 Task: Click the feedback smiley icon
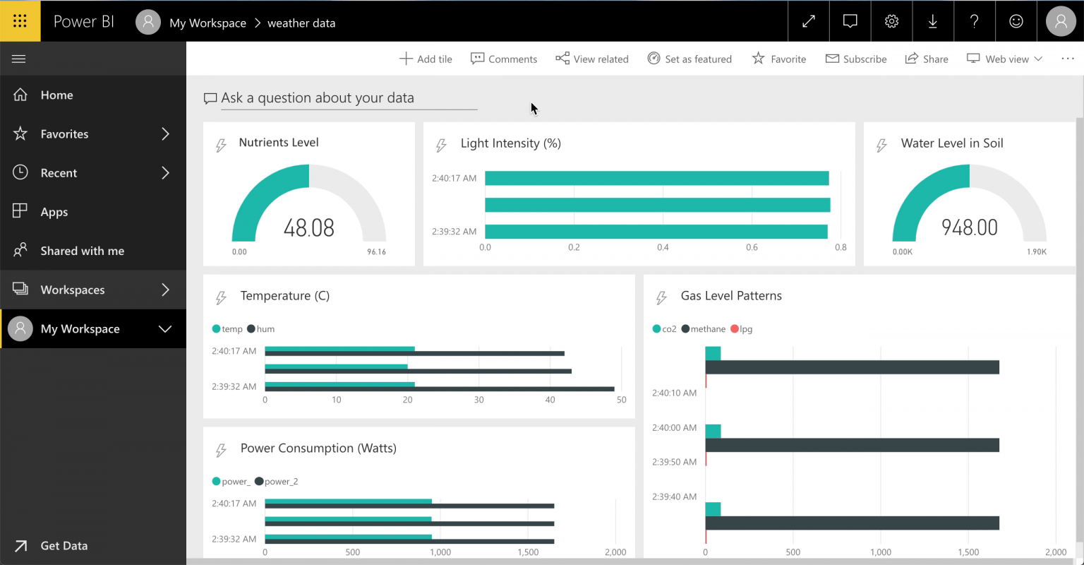coord(1016,21)
